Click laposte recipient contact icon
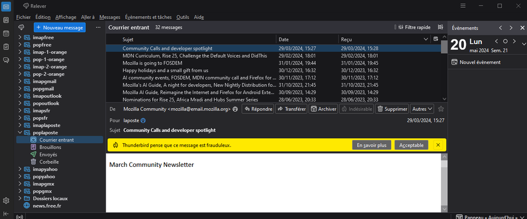This screenshot has height=219, width=527. coord(143,120)
